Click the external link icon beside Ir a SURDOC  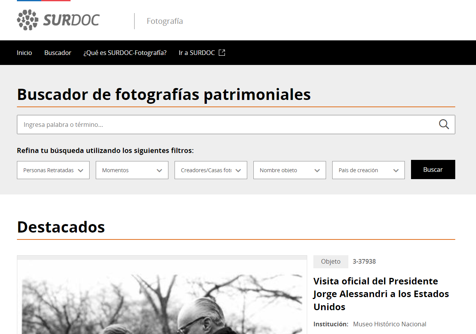(x=222, y=53)
